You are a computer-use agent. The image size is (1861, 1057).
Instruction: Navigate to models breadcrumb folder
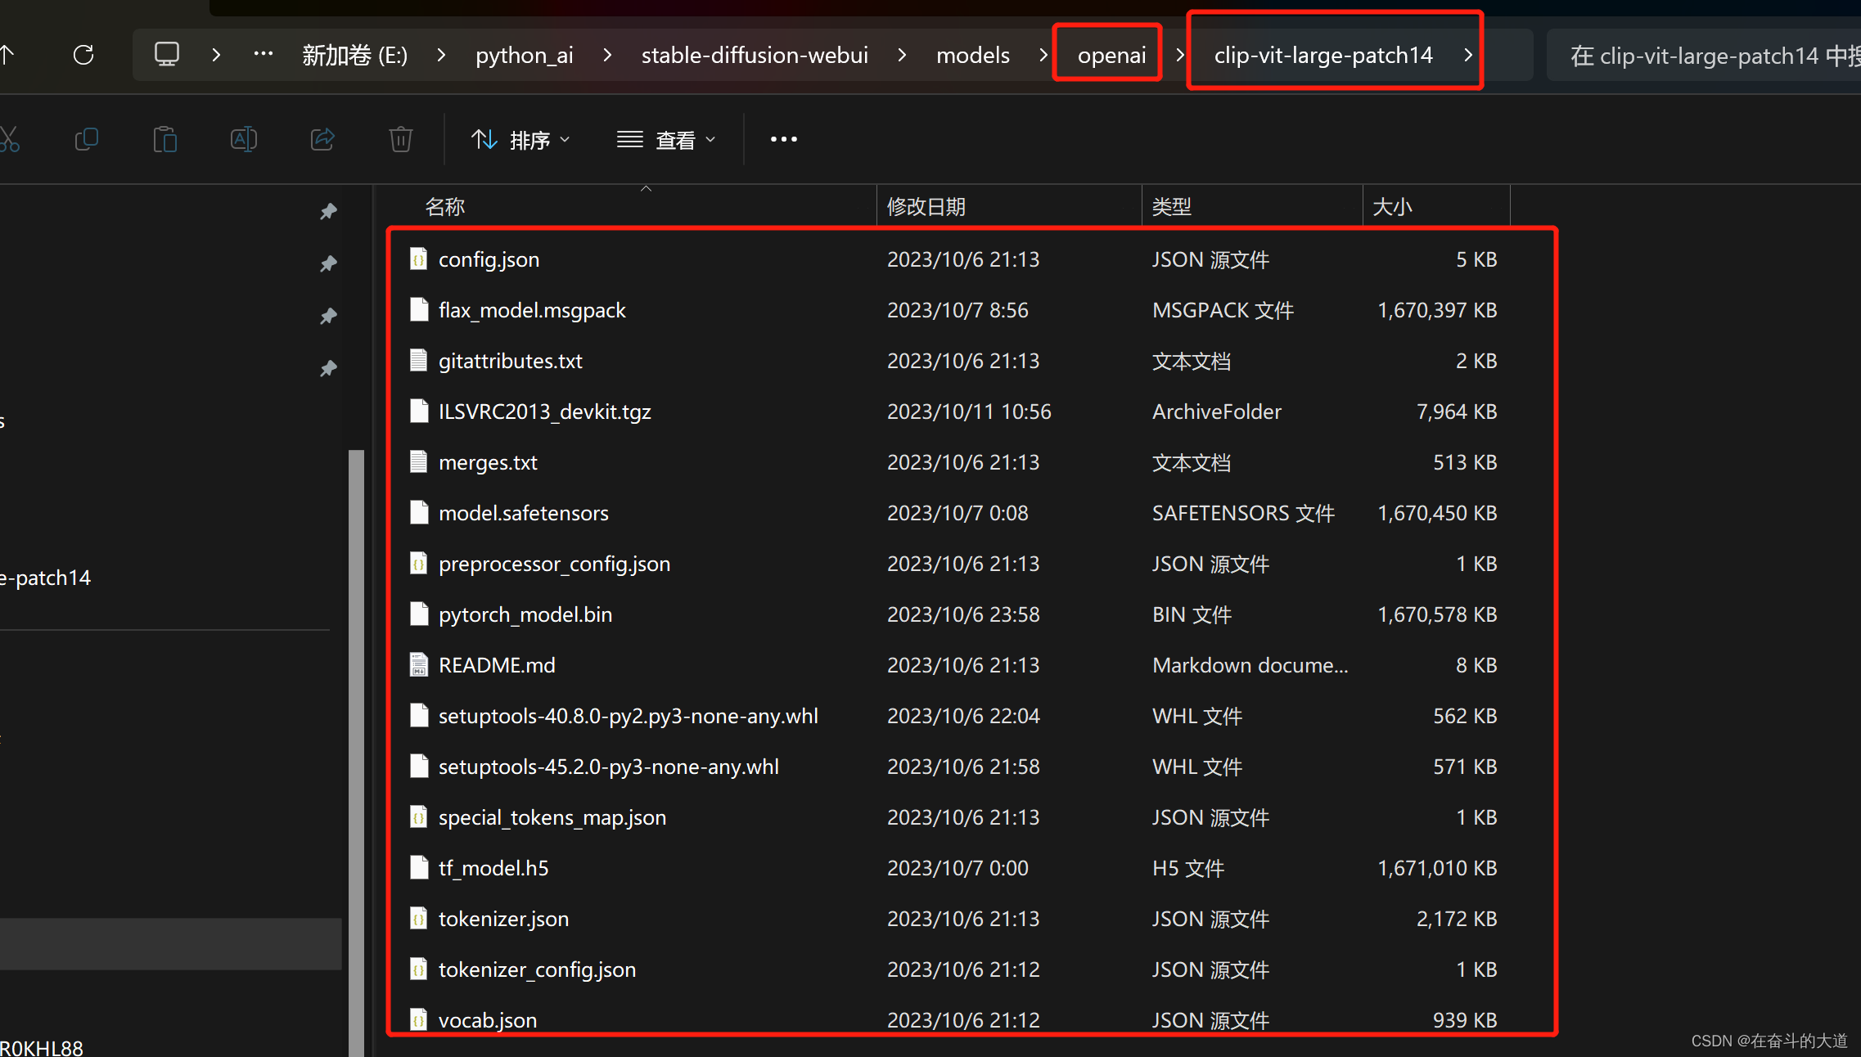click(x=972, y=55)
